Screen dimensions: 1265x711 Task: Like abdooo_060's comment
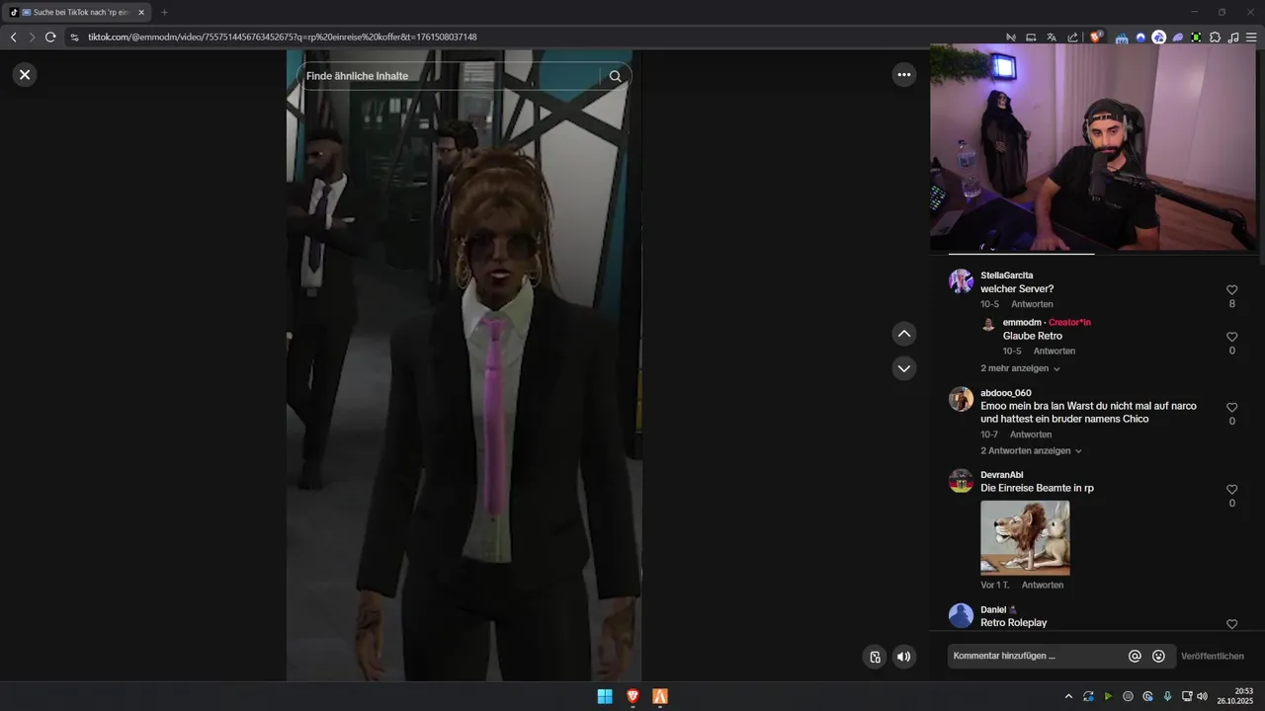(x=1231, y=408)
